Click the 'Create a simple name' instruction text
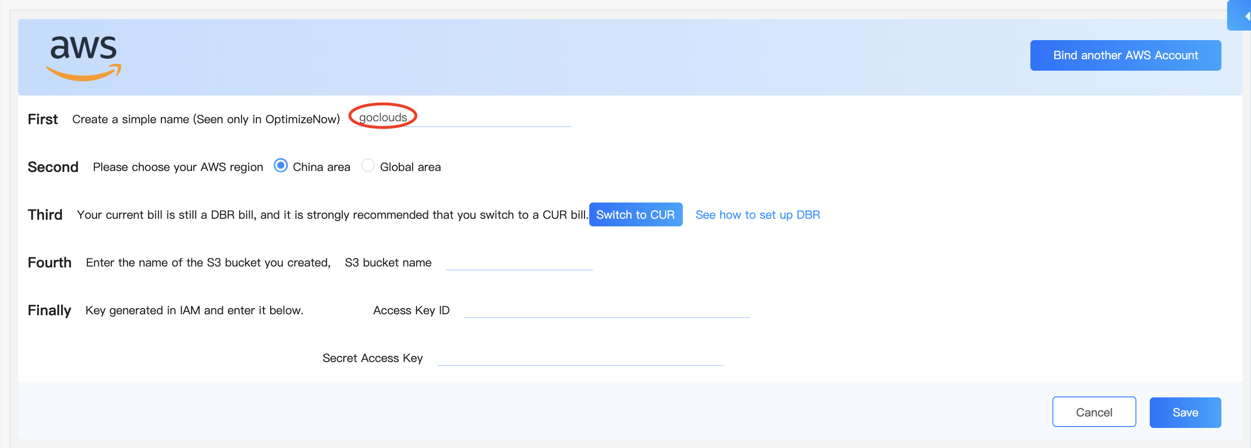Viewport: 1251px width, 448px height. tap(206, 119)
